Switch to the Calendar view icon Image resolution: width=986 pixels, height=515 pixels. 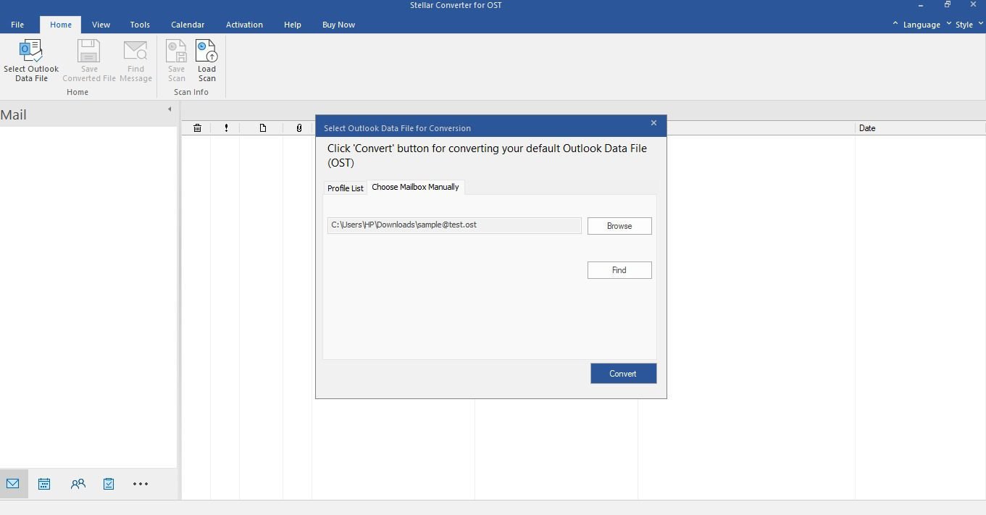[x=44, y=484]
